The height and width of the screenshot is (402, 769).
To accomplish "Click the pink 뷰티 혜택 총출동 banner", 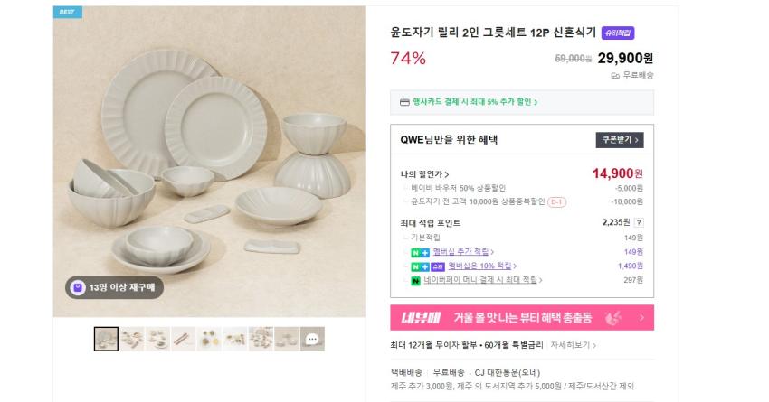I will tap(522, 318).
